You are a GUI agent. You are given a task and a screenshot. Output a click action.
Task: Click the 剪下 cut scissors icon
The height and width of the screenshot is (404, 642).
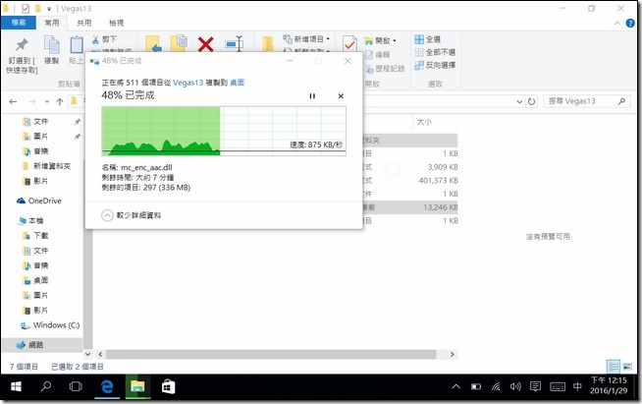click(95, 39)
